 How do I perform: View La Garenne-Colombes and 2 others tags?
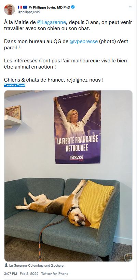click(x=36, y=265)
